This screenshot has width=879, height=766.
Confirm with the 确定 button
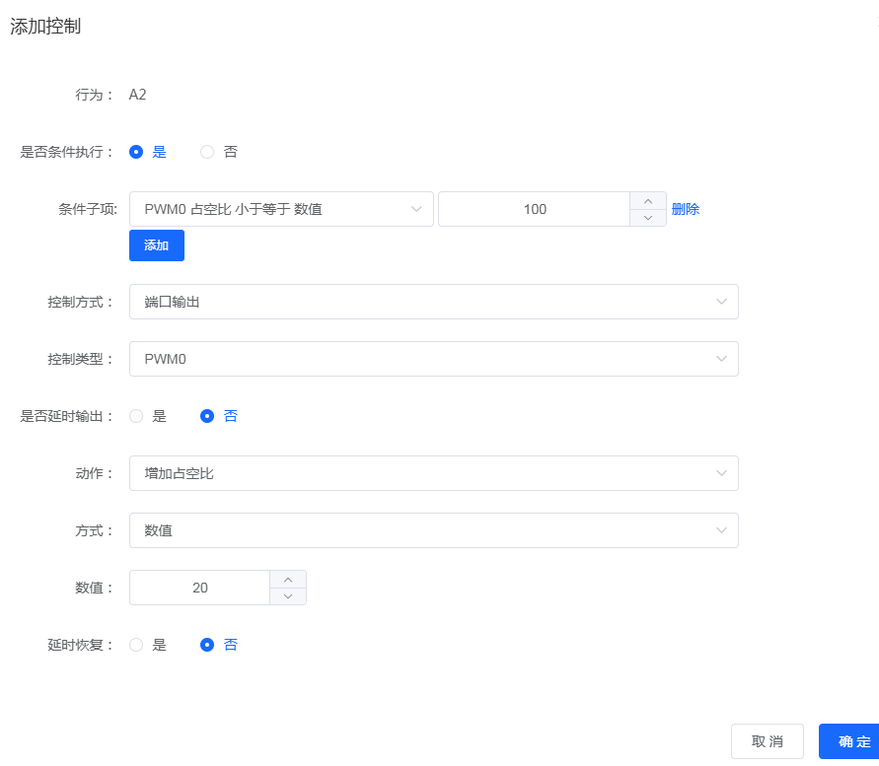[849, 741]
